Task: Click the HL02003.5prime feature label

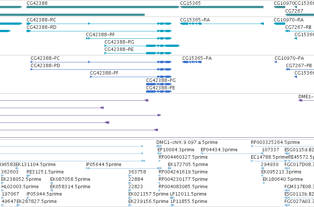Action: pyautogui.click(x=20, y=187)
